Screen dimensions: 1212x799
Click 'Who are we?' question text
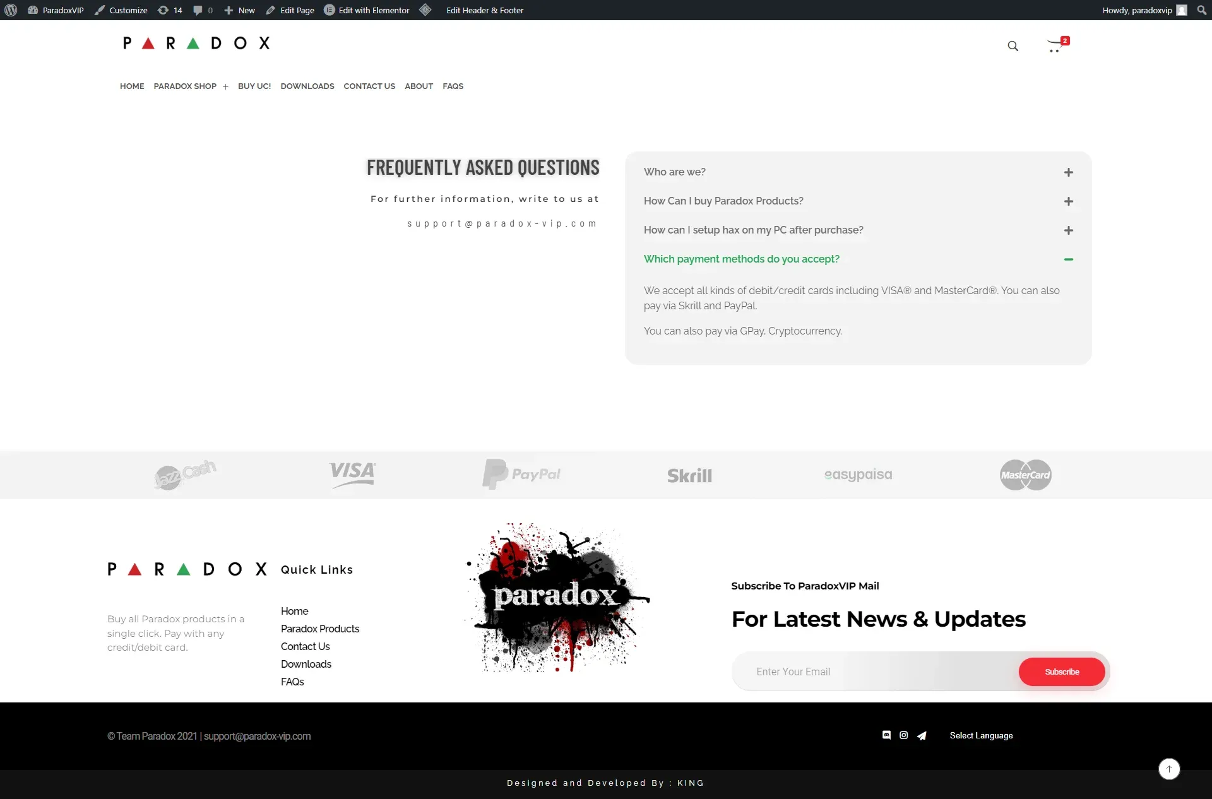tap(674, 172)
